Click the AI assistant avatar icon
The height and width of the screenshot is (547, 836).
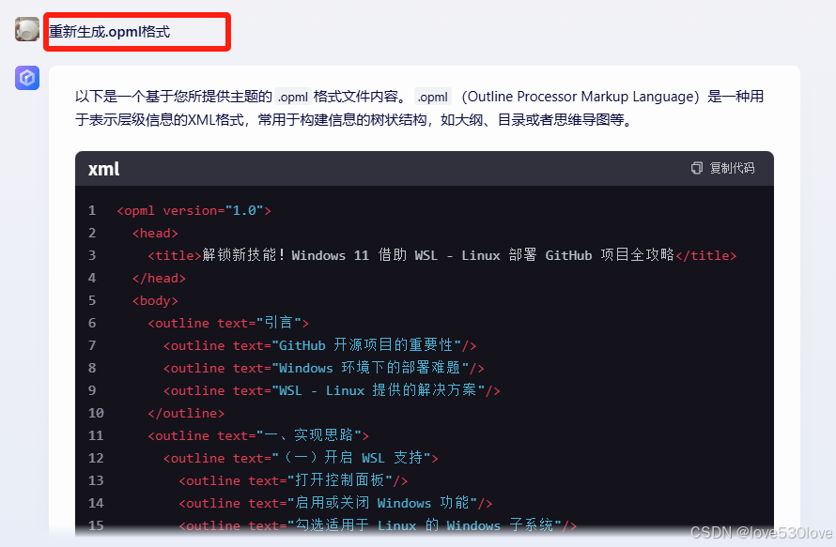(x=27, y=78)
